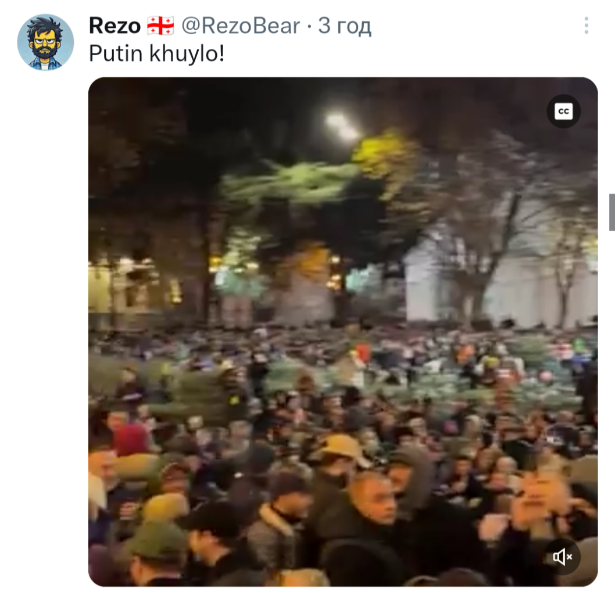Open the post via the "3 год" timestamp

pyautogui.click(x=344, y=26)
